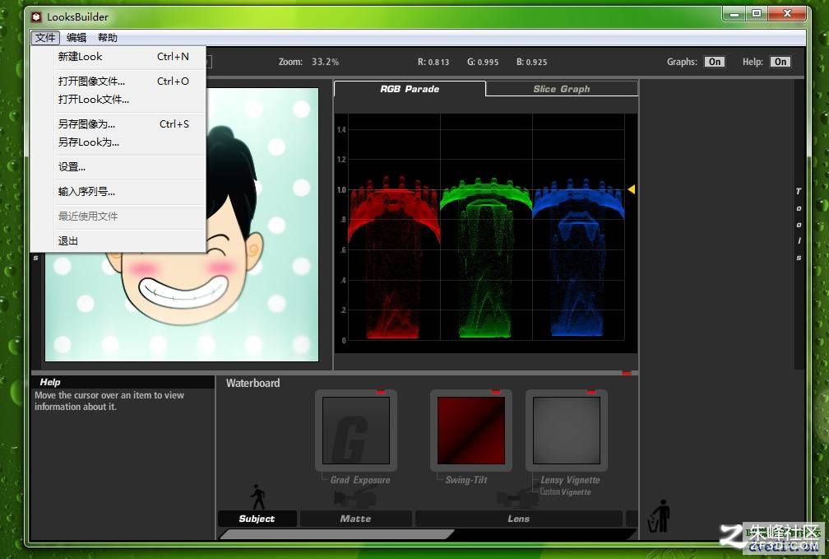Maximize the LooksBuilder window
Screen dimensions: 829x559
point(757,14)
